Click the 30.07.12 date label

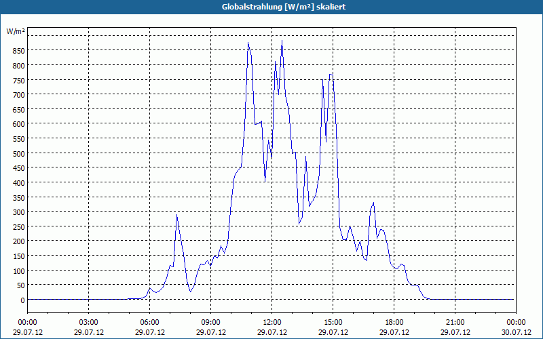(x=517, y=332)
